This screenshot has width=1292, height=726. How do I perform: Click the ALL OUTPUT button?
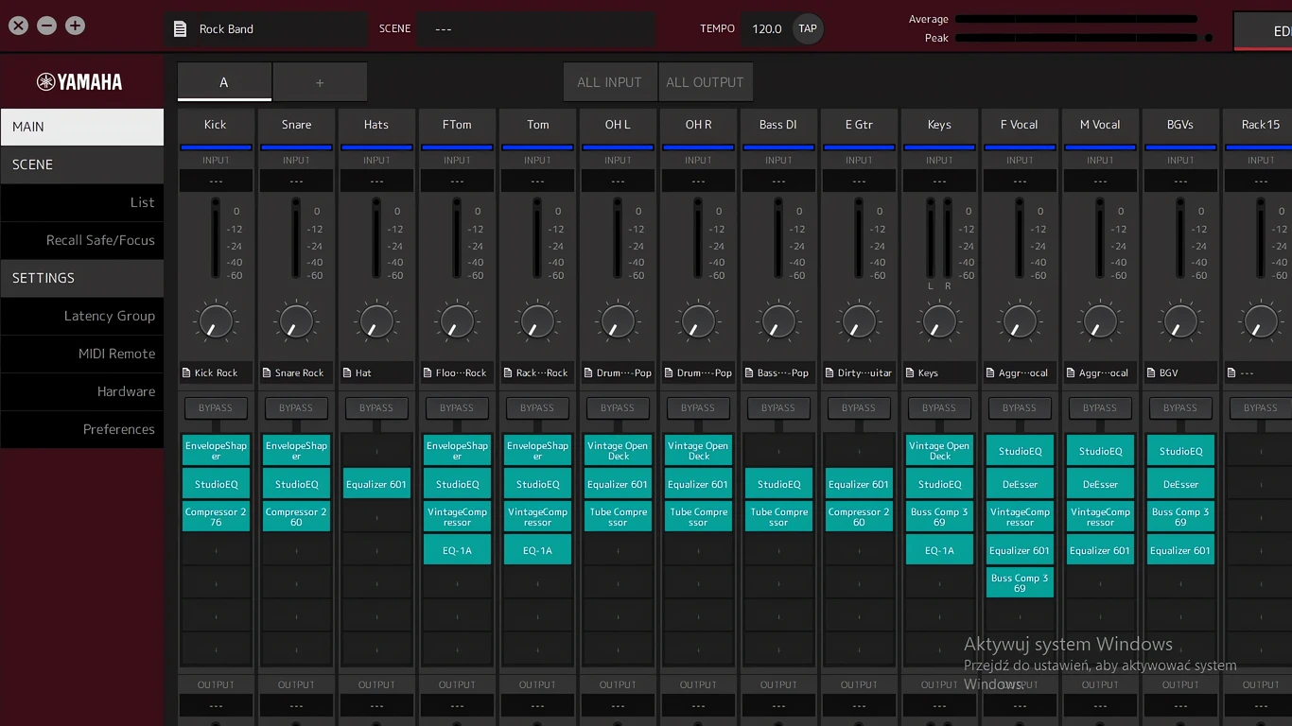click(x=706, y=82)
